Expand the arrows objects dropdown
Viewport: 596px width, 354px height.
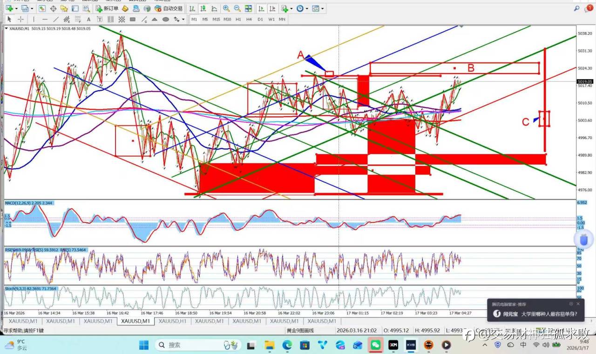tap(183, 20)
